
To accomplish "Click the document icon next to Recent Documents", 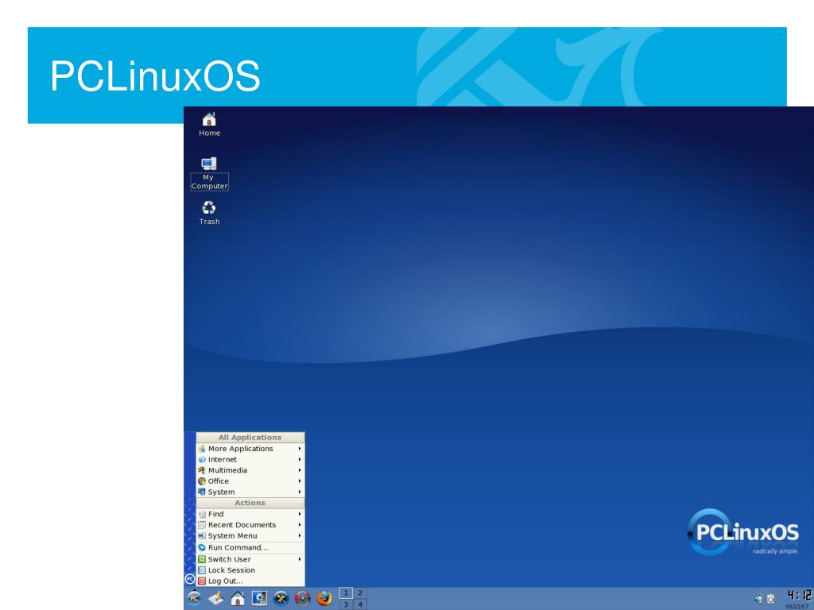I will point(202,525).
